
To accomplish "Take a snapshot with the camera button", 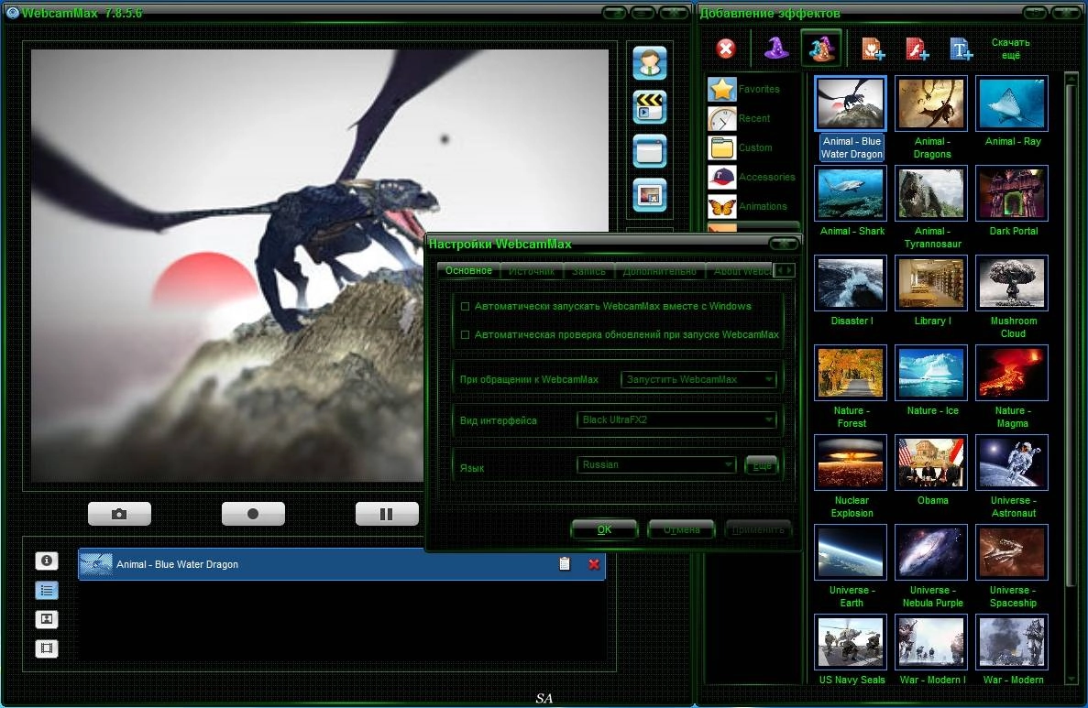I will tap(119, 514).
